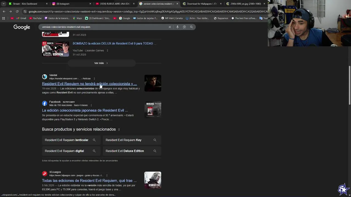
Task: Open options beside Busca productos y servicios relacionados
Action: tap(119, 129)
